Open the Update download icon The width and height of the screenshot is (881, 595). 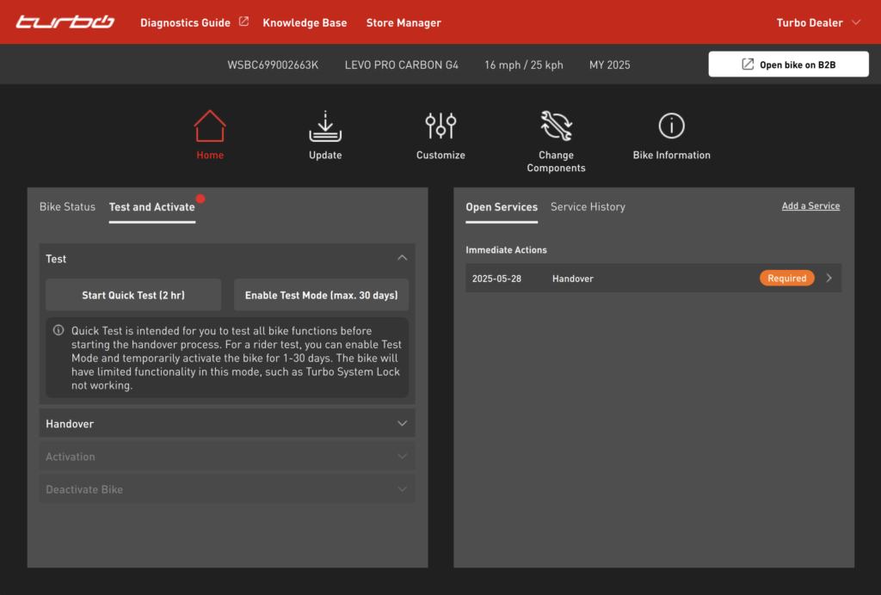(x=325, y=126)
